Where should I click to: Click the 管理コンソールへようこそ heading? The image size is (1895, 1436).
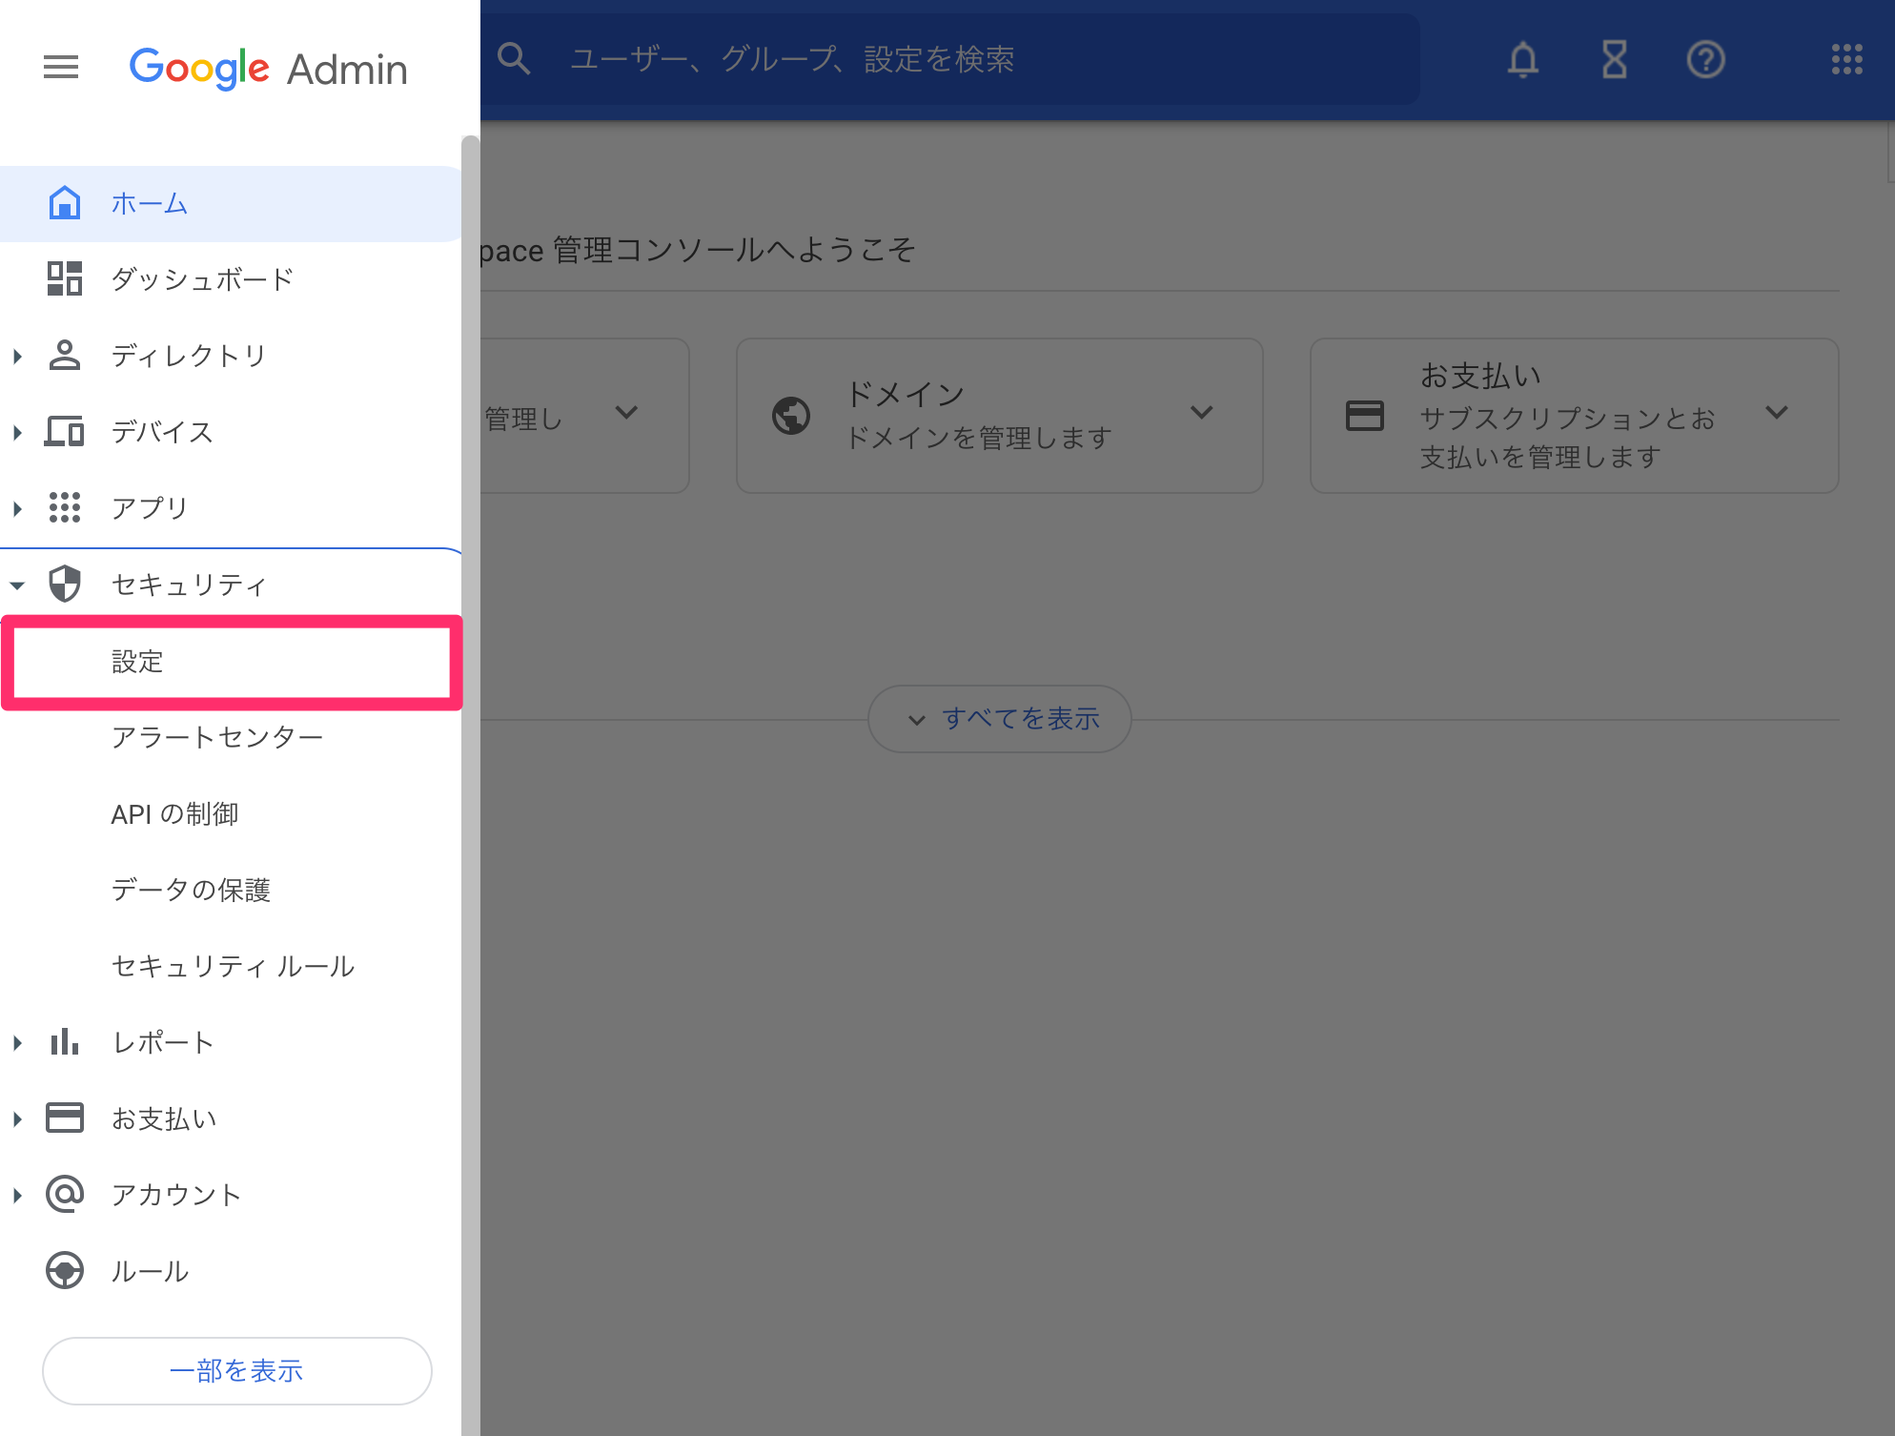(734, 250)
